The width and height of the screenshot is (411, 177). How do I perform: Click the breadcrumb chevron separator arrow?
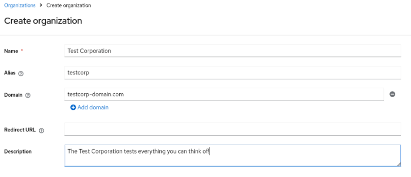click(x=41, y=5)
